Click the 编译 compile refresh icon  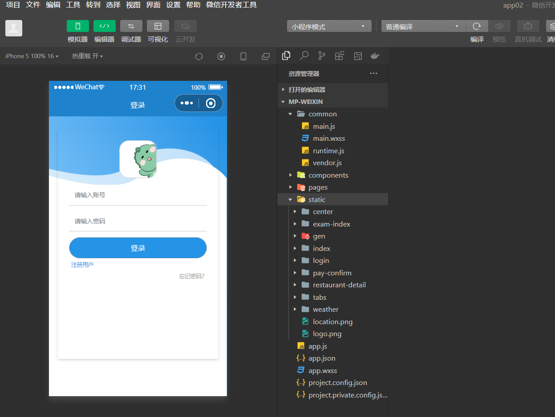pyautogui.click(x=477, y=26)
